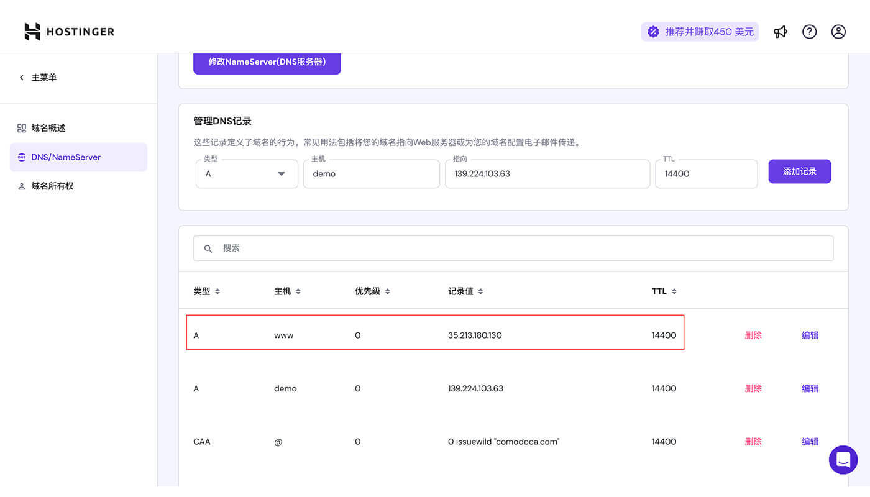
Task: Edit the CAA record
Action: click(x=810, y=442)
